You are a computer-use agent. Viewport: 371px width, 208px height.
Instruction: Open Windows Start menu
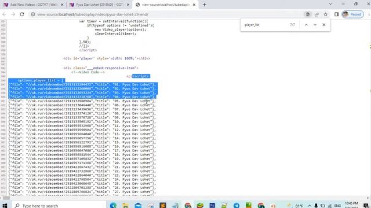click(x=5, y=206)
